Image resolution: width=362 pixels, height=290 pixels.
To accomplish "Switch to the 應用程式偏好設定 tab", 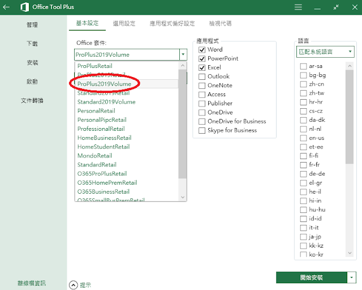I will pyautogui.click(x=172, y=23).
